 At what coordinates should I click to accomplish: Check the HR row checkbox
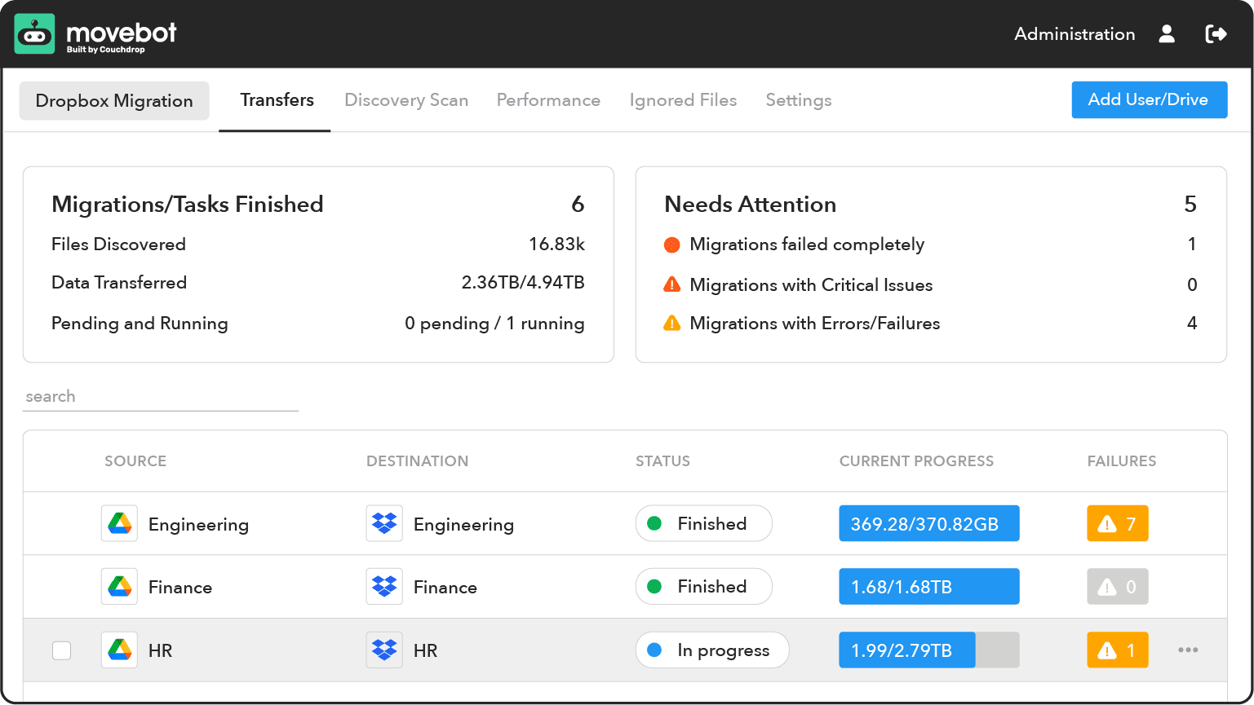[61, 650]
